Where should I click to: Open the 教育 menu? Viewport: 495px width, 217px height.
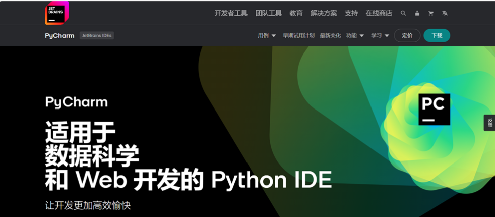pos(296,13)
